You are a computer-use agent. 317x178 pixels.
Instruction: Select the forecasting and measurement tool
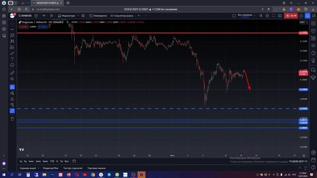click(12, 47)
